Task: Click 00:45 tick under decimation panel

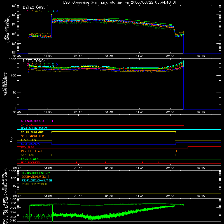Action: click(17, 196)
